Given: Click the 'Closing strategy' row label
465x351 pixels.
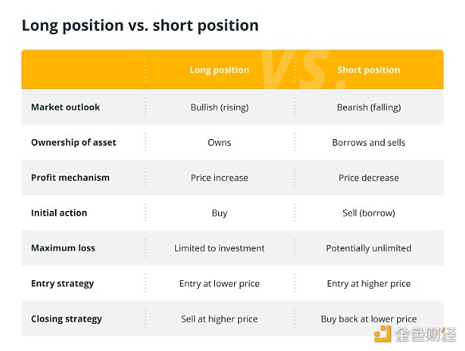Looking at the screenshot, I should 66,318.
